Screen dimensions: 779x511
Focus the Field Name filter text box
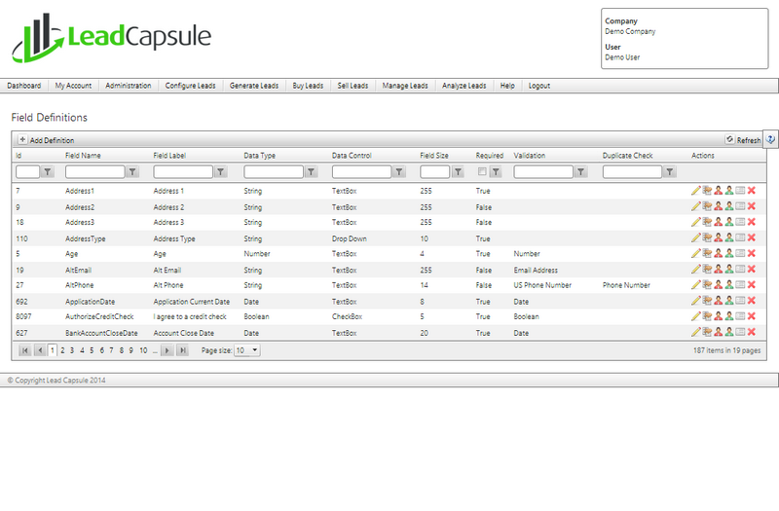[x=94, y=172]
